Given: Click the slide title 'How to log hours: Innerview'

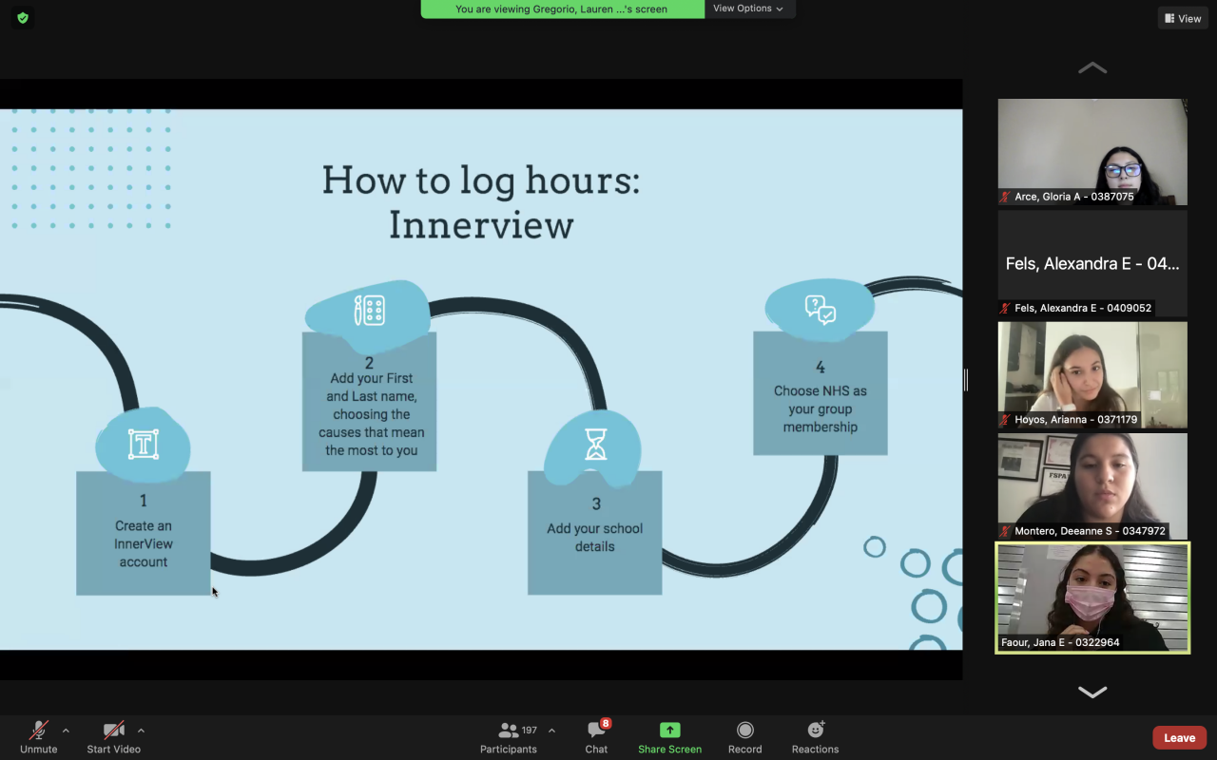Looking at the screenshot, I should 481,202.
